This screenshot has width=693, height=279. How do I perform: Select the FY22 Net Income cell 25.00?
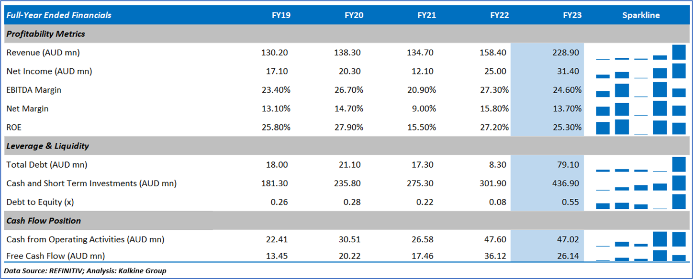pyautogui.click(x=496, y=71)
